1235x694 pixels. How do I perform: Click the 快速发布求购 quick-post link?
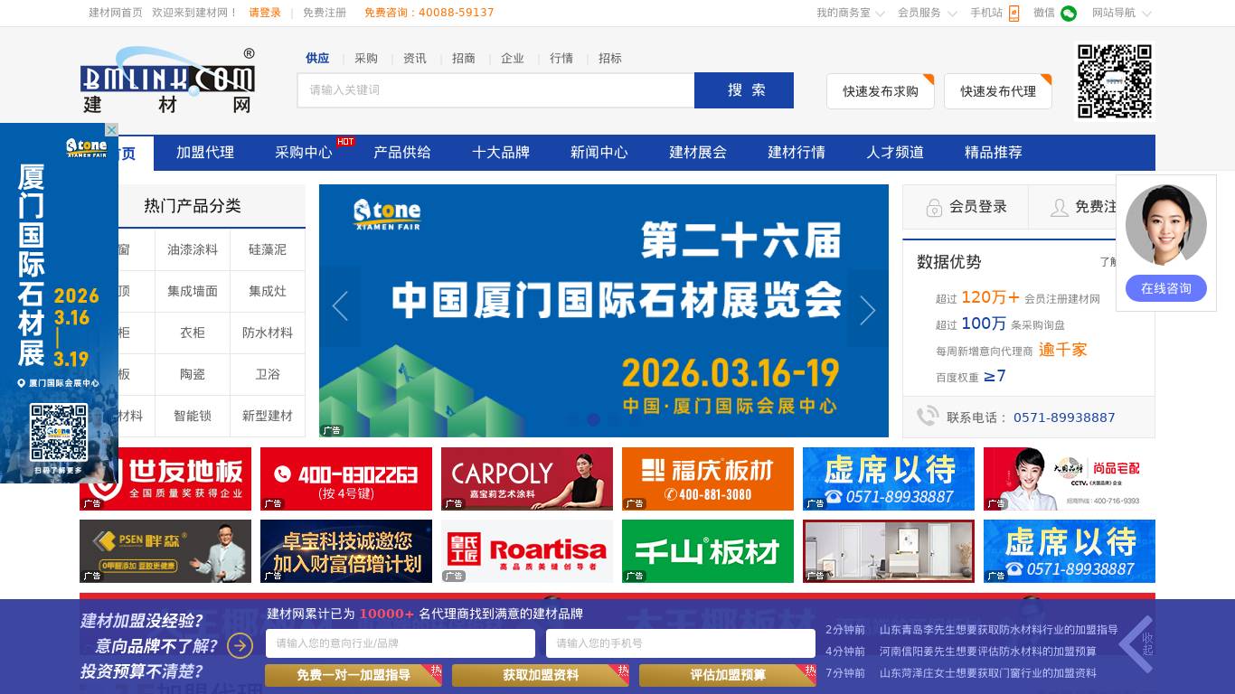(x=880, y=90)
